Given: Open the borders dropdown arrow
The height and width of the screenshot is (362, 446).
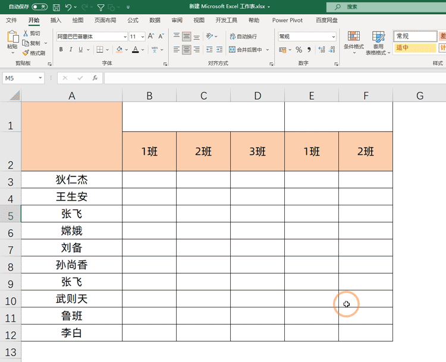Looking at the screenshot, I should pos(107,50).
